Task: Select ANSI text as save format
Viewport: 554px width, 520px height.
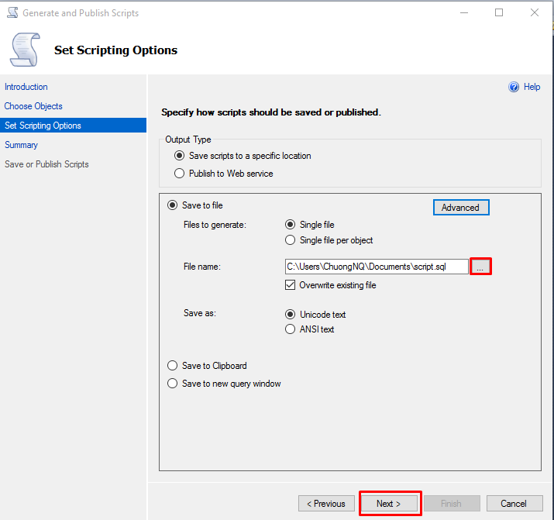Action: click(290, 329)
